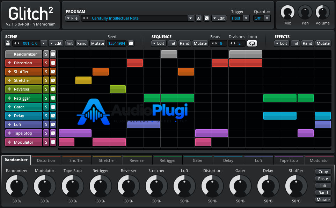The width and height of the screenshot is (336, 208).
Task: Click the Tape Stop row dice icon
Action: point(53,133)
